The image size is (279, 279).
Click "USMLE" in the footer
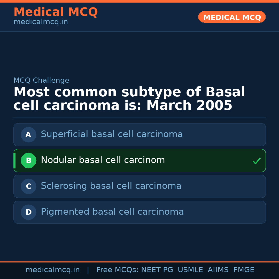190,270
